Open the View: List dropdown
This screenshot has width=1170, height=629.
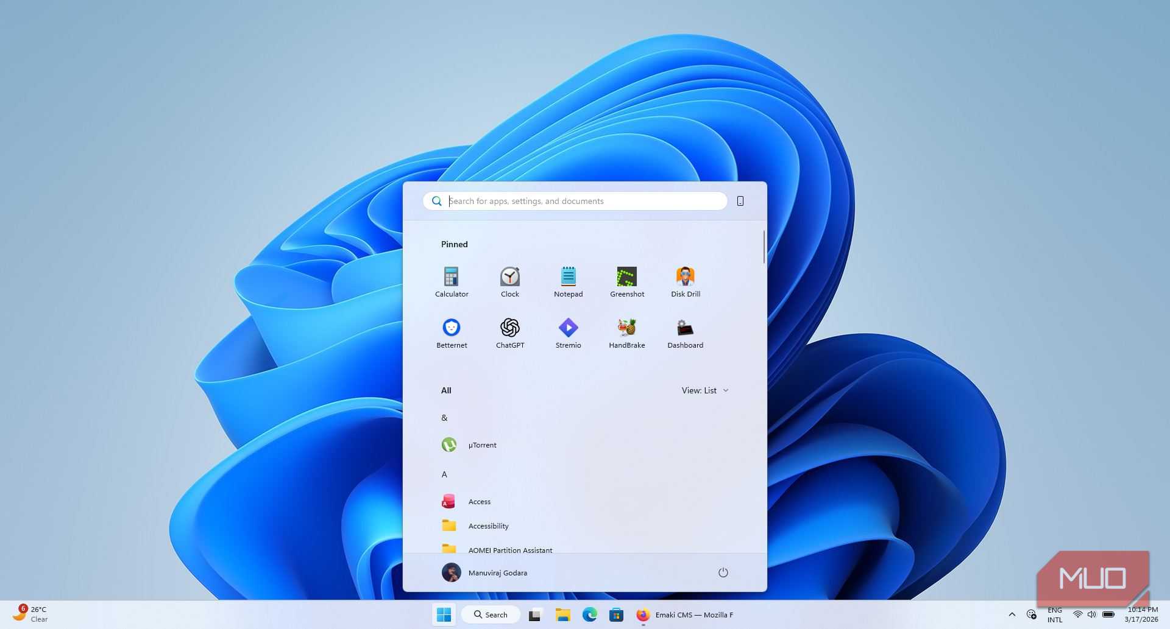[x=705, y=390]
